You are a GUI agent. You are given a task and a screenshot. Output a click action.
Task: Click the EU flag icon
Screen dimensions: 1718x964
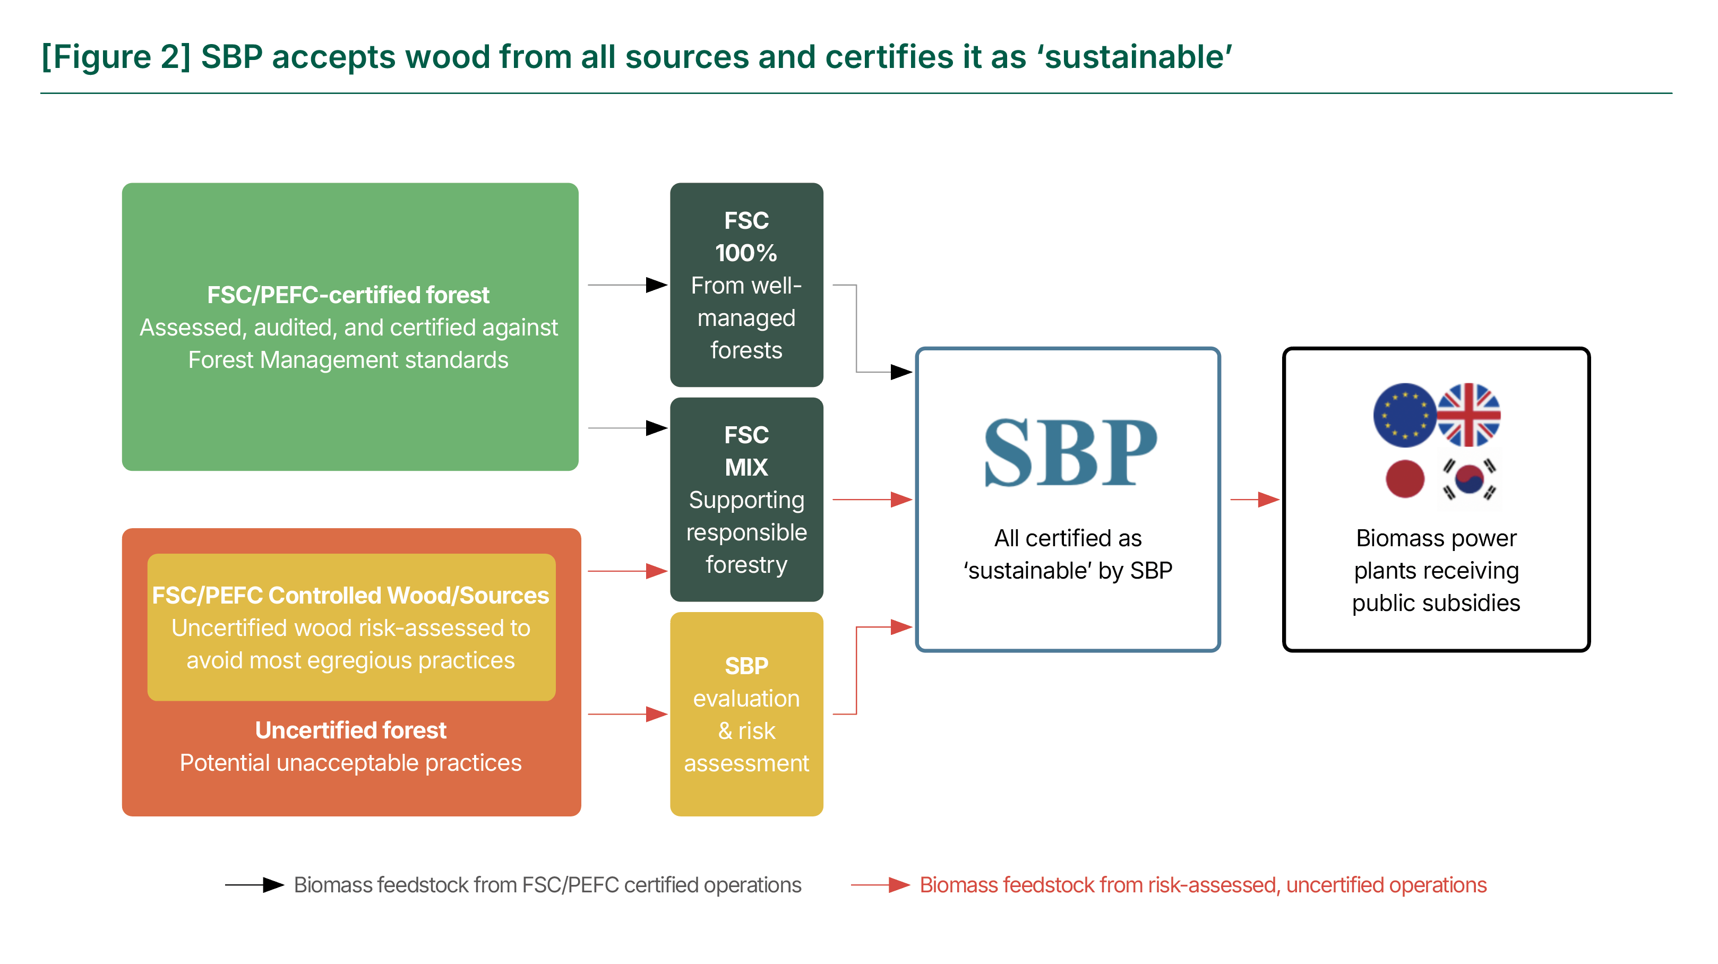point(1405,415)
